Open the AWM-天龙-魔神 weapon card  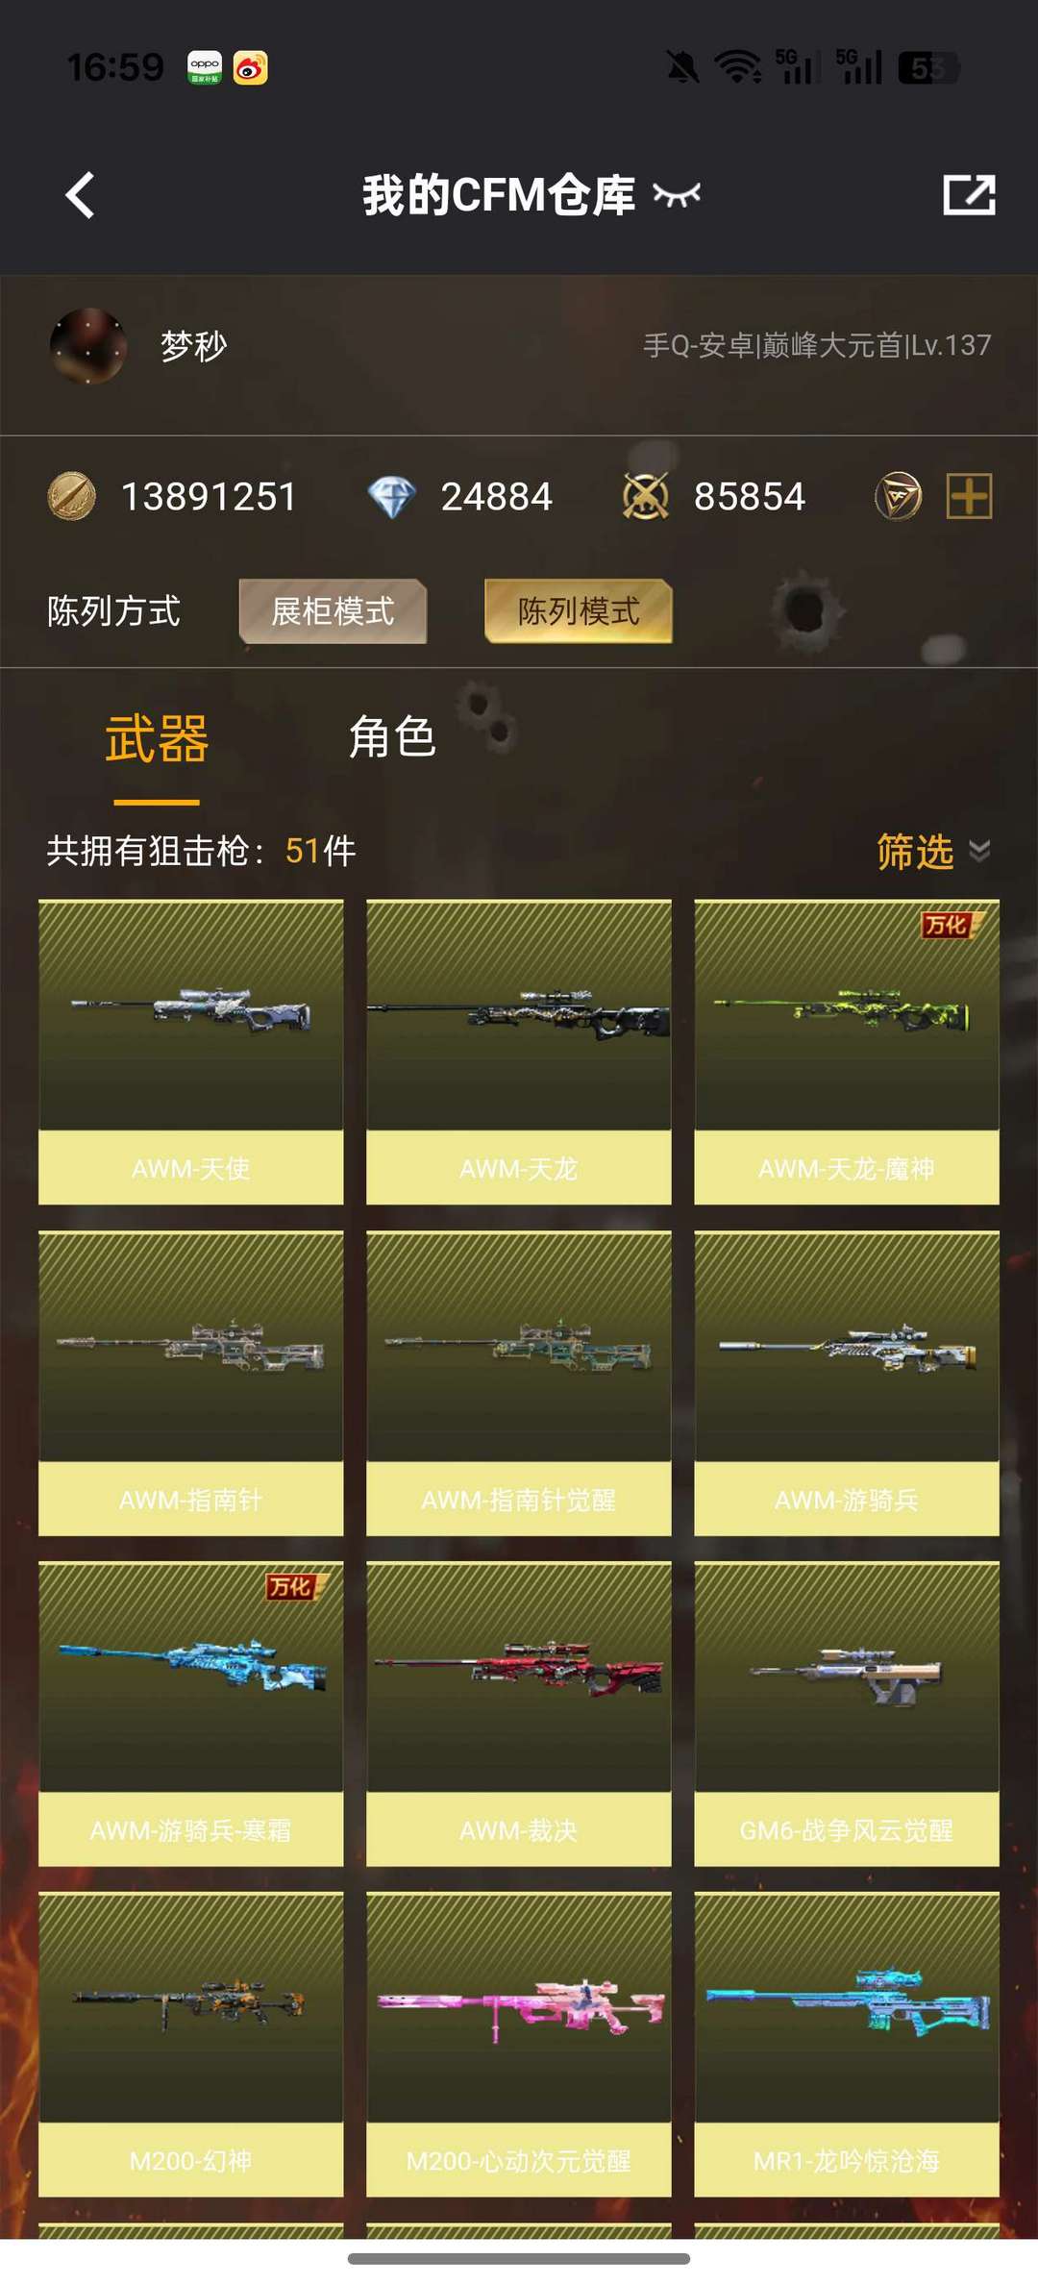click(x=847, y=1052)
